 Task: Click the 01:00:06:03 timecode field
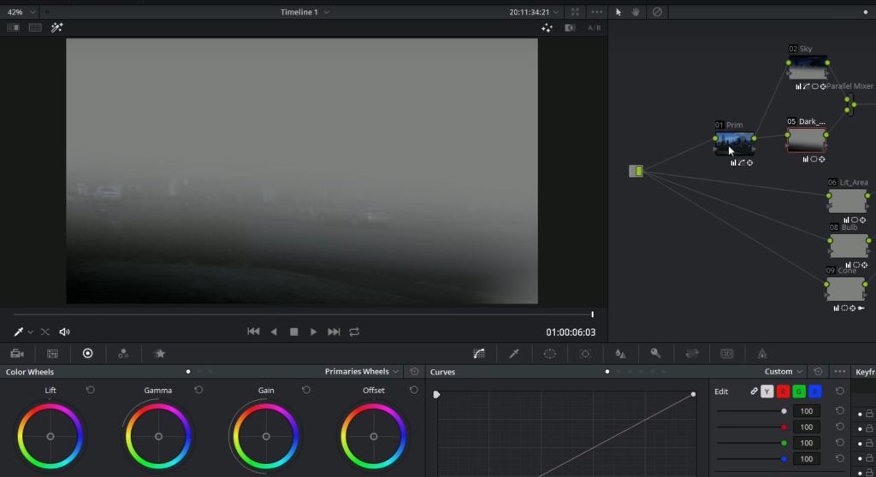point(571,333)
